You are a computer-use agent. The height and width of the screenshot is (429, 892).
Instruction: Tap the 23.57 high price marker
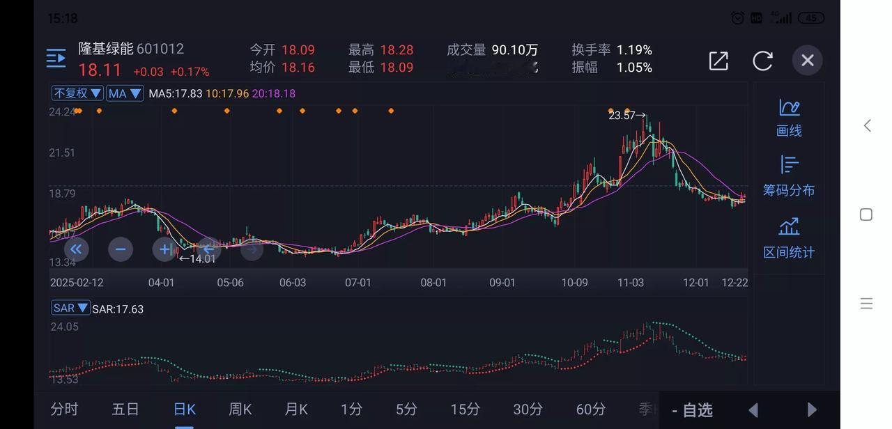pyautogui.click(x=627, y=116)
